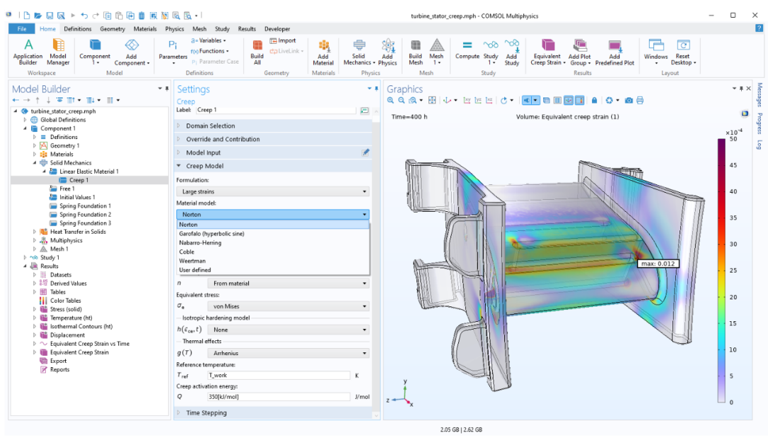Image resolution: width=768 pixels, height=437 pixels.
Task: Open the Variables button in the Definitions group
Action: (209, 40)
